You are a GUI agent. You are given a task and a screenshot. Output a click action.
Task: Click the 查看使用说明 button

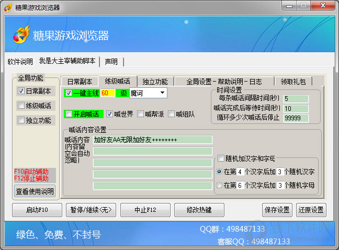[35, 191]
